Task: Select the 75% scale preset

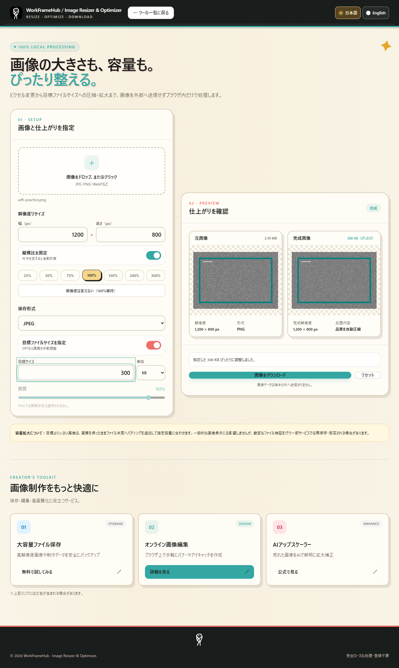Action: coord(70,275)
